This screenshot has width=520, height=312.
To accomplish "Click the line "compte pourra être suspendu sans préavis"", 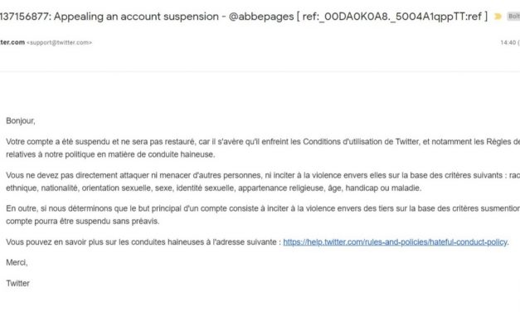I will (83, 221).
